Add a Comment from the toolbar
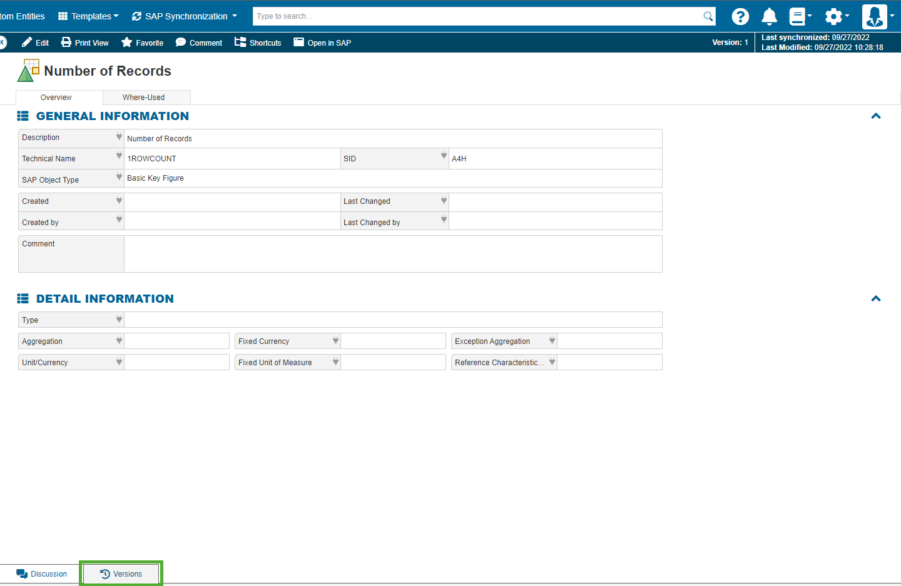This screenshot has height=586, width=901. point(198,43)
